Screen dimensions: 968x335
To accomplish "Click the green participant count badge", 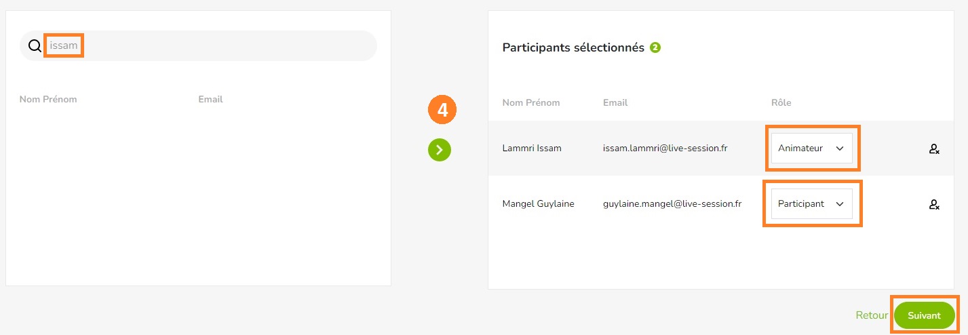I will coord(655,47).
